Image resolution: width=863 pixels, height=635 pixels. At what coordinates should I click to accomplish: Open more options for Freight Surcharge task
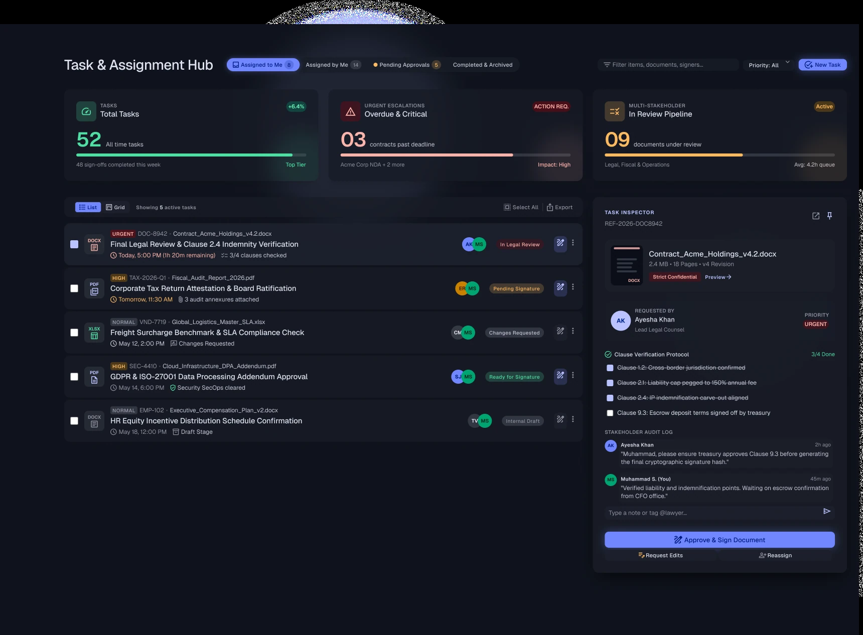573,331
